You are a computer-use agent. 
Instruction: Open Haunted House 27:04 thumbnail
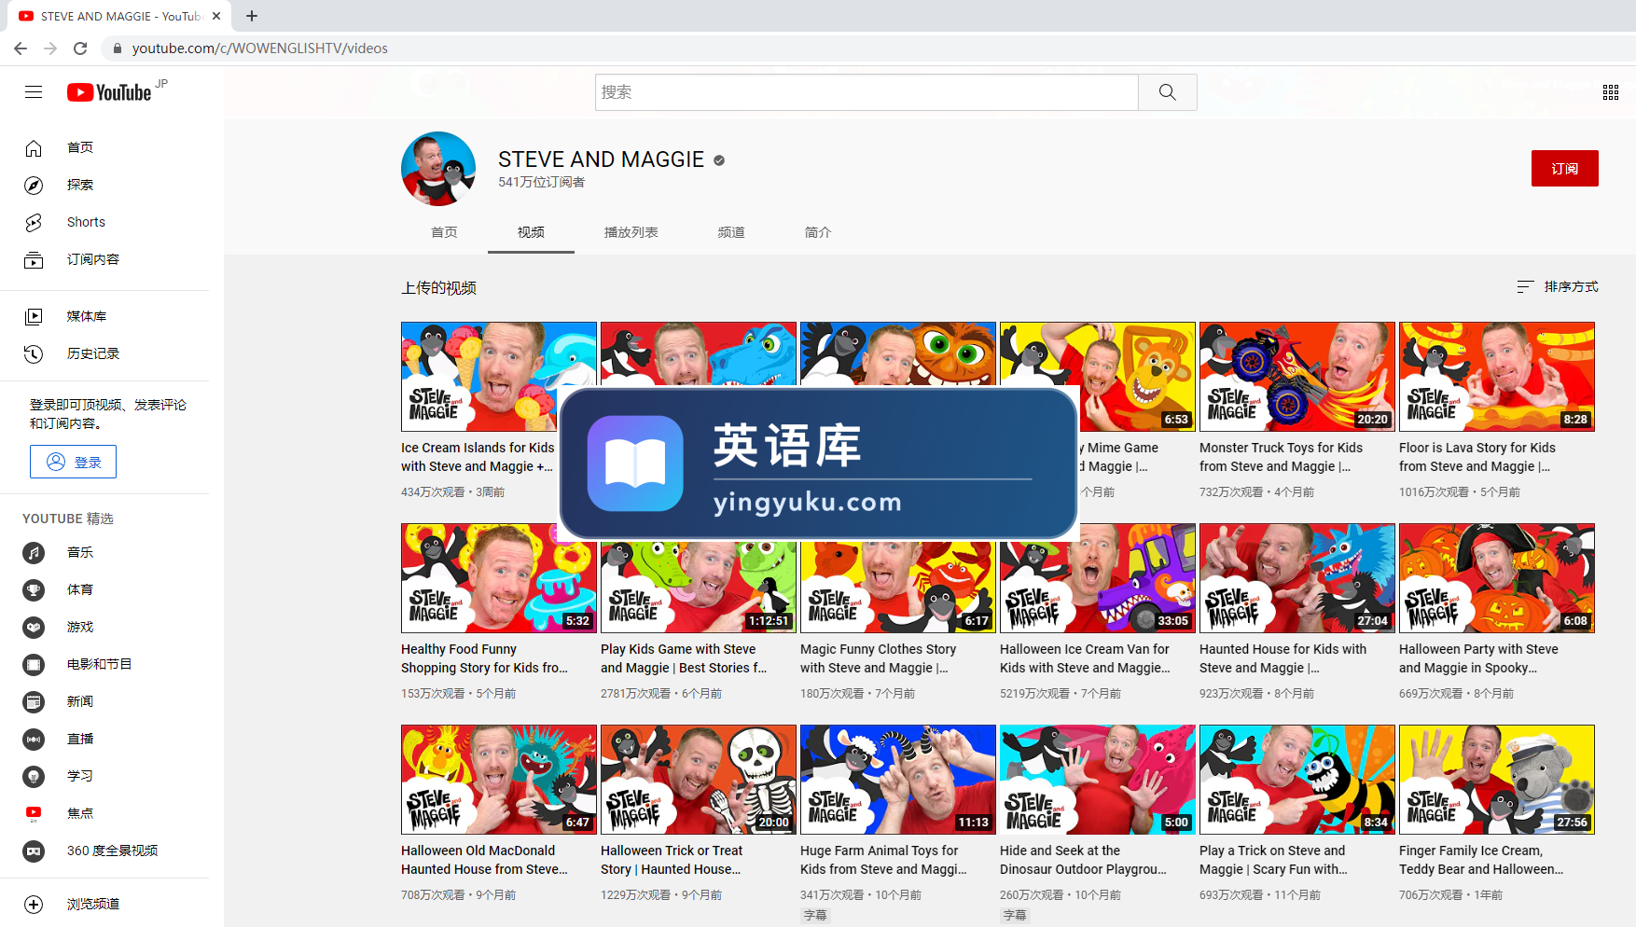click(1297, 578)
